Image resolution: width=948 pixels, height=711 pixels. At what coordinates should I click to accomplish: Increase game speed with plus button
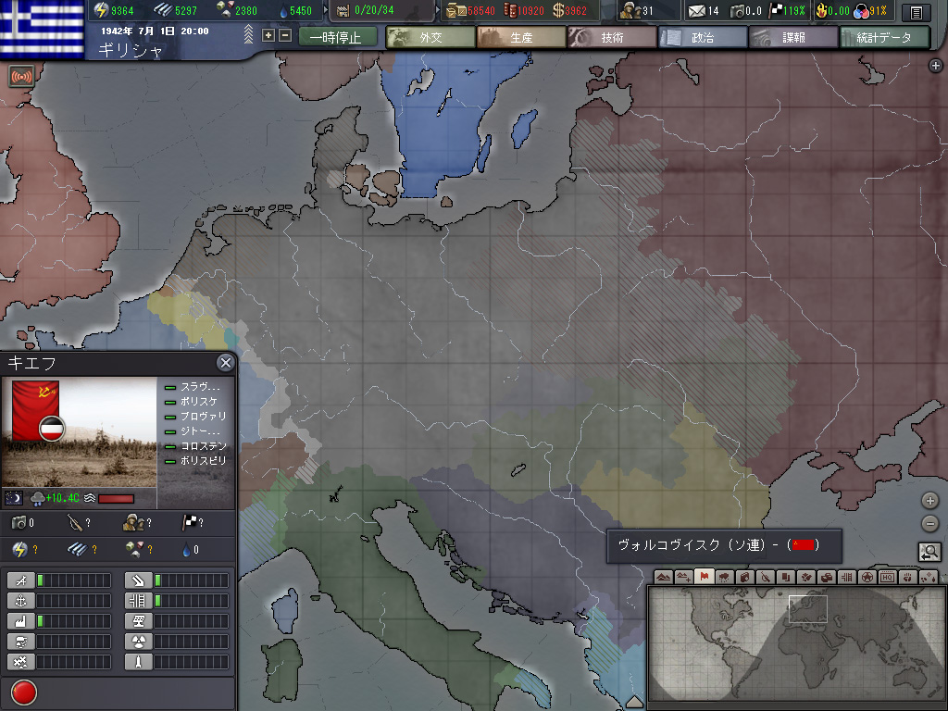[268, 36]
